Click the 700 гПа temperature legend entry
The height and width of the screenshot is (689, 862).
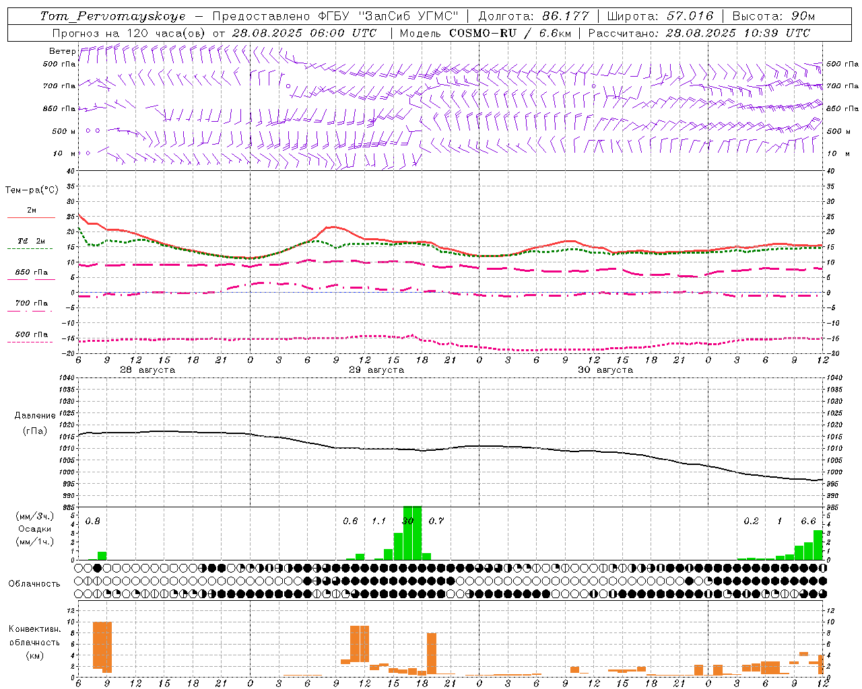(31, 303)
